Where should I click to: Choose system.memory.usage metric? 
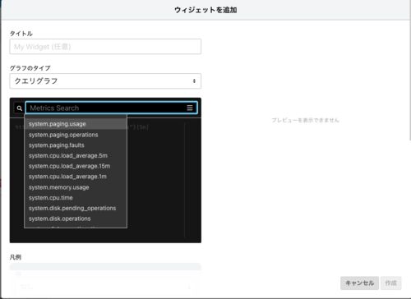click(x=76, y=187)
